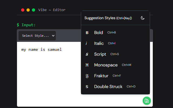
Task: Click the green floating extension icon
Action: pos(147,101)
